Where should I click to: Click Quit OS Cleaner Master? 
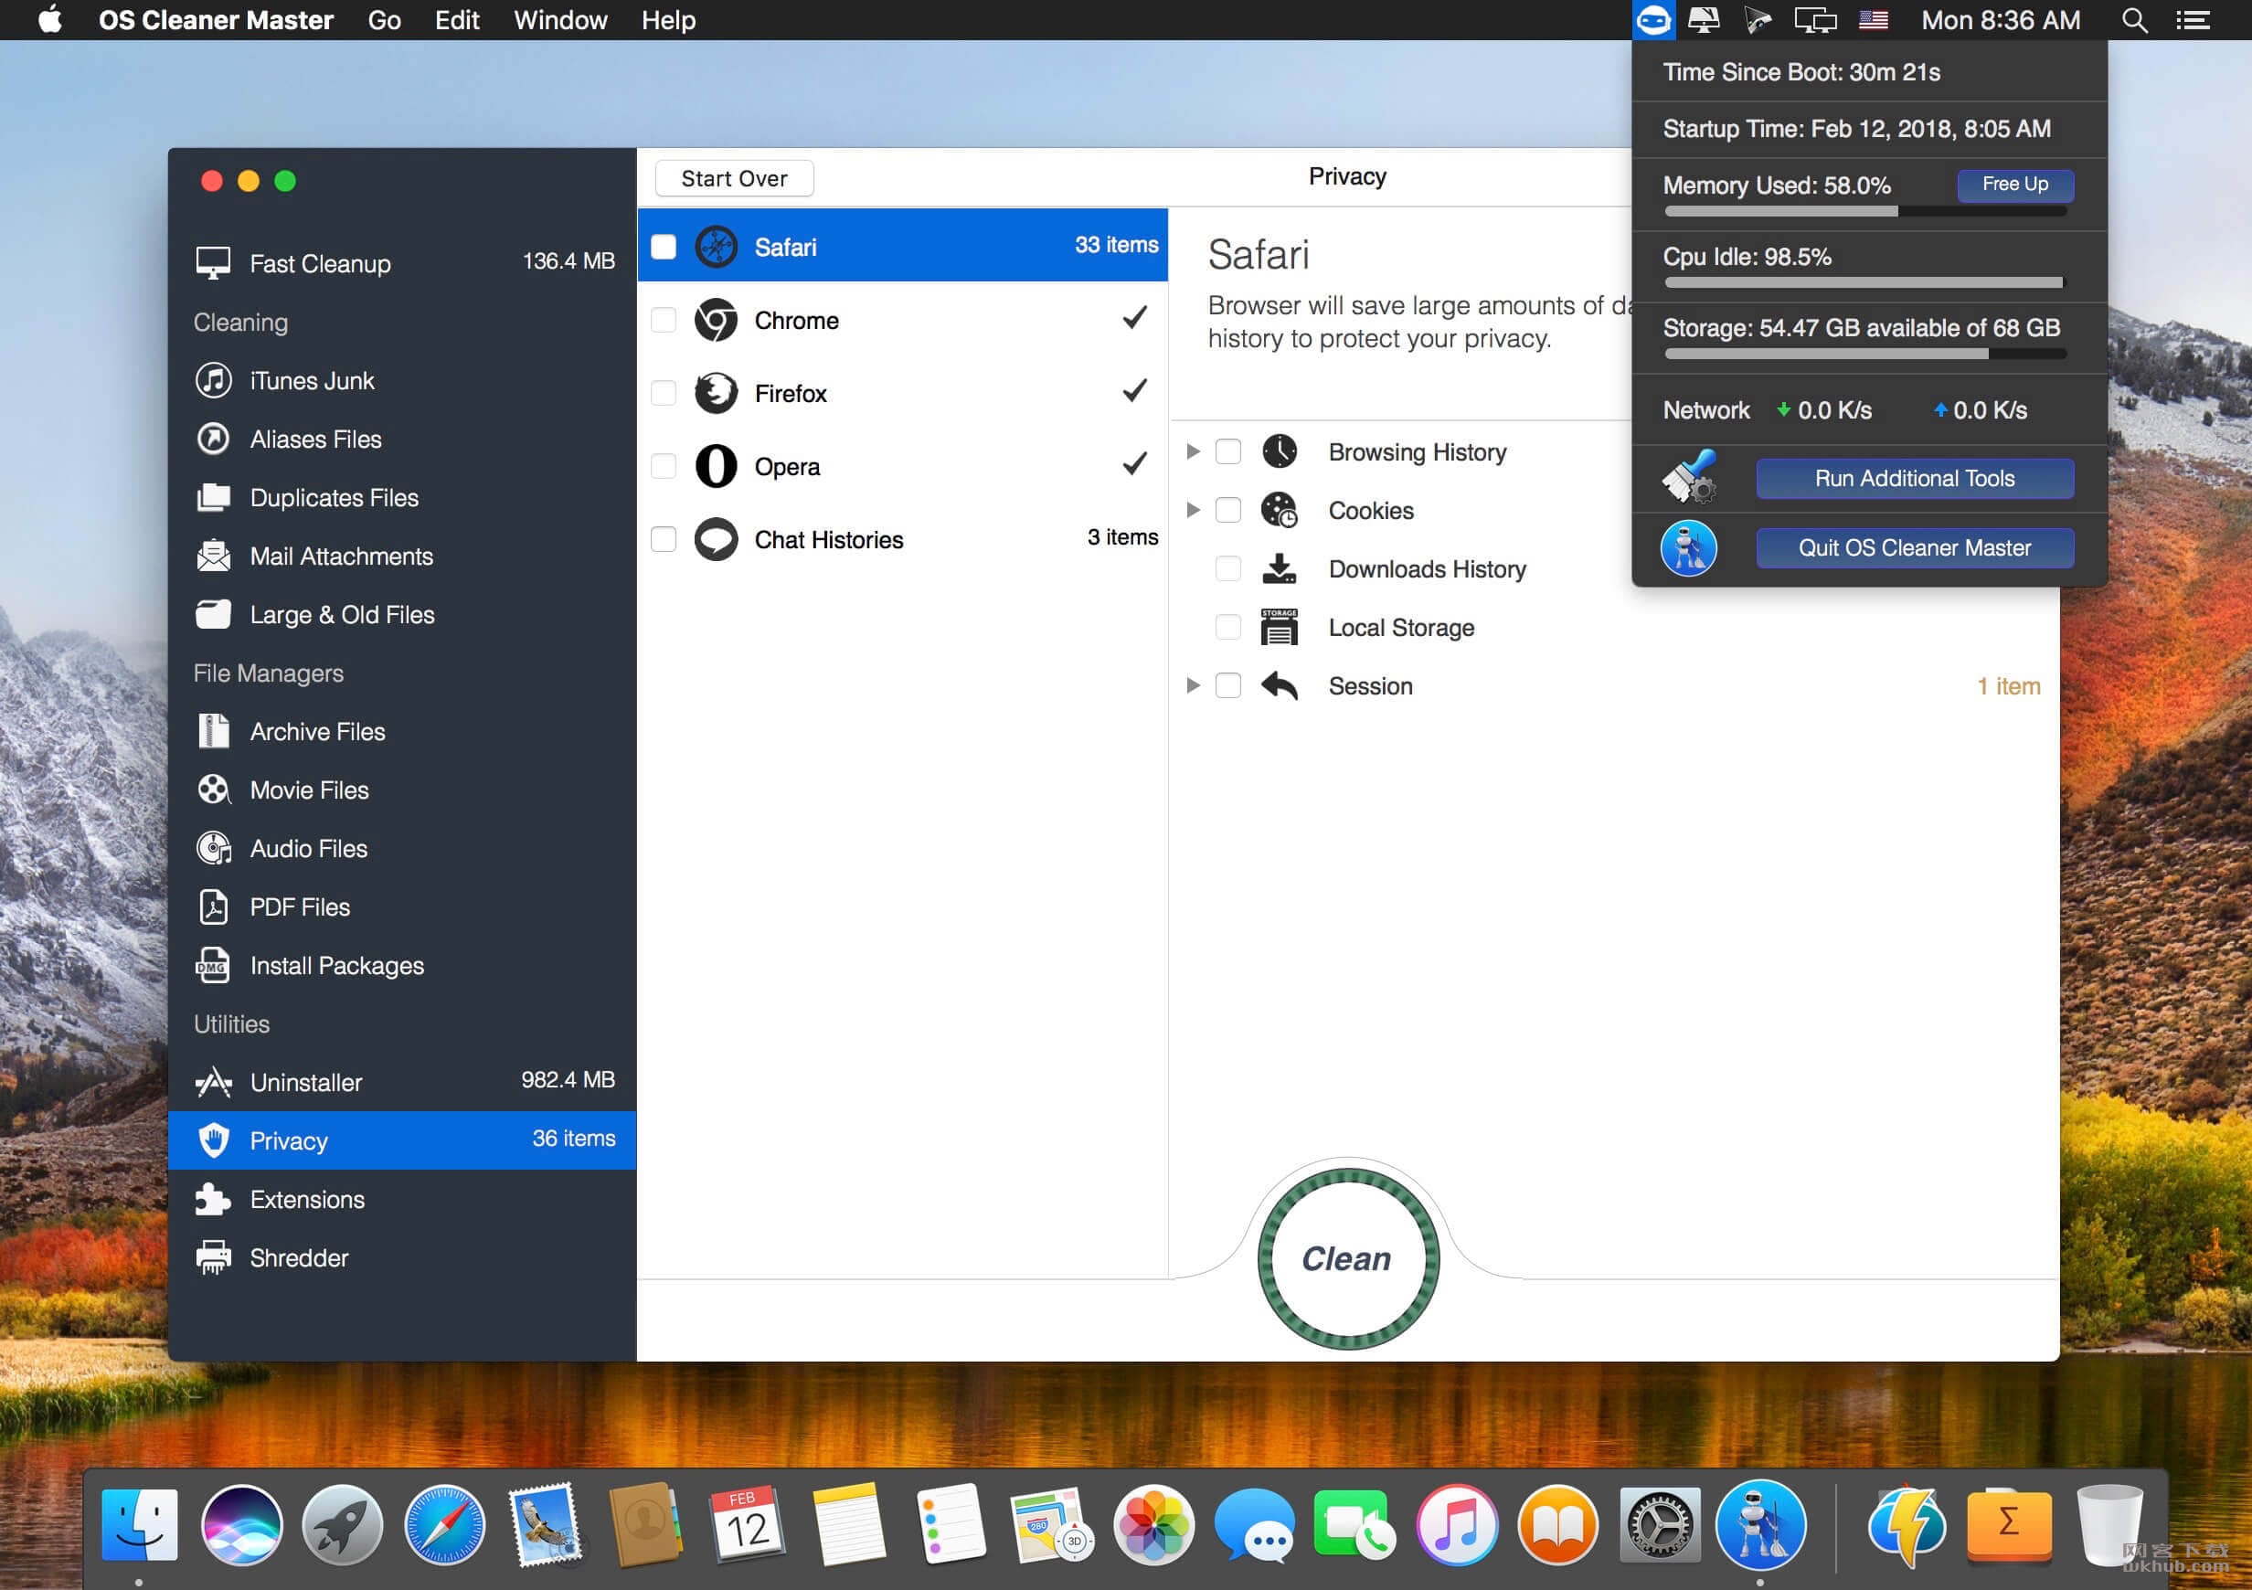[1914, 548]
